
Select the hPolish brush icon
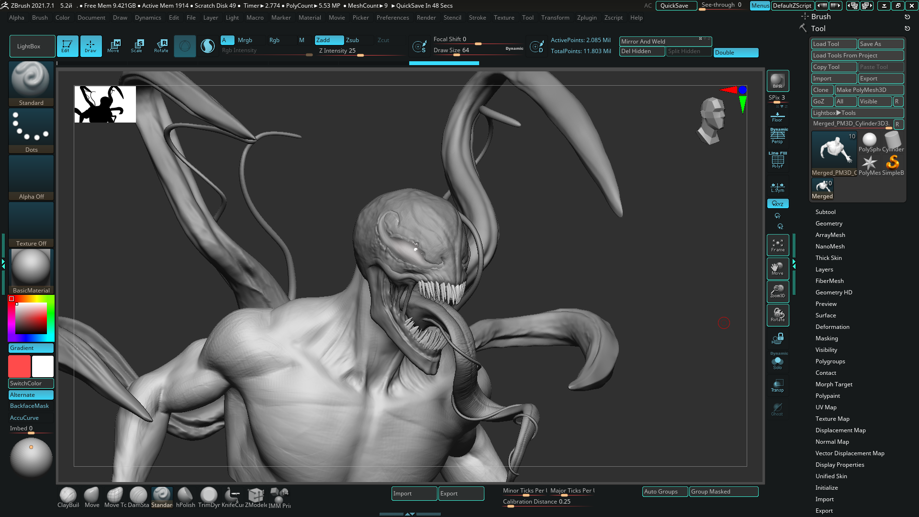point(185,496)
